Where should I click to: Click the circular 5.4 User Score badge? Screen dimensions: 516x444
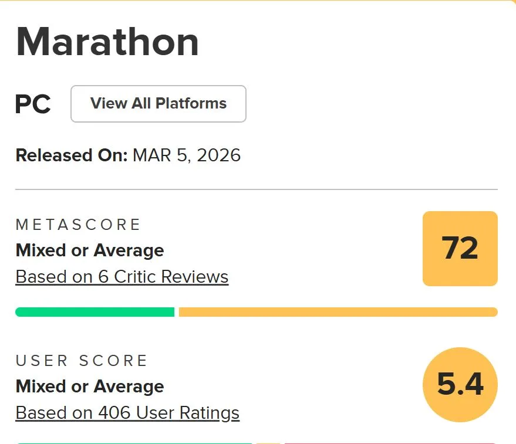coord(460,384)
